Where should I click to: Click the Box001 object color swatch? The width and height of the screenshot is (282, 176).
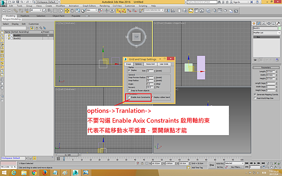point(279,28)
